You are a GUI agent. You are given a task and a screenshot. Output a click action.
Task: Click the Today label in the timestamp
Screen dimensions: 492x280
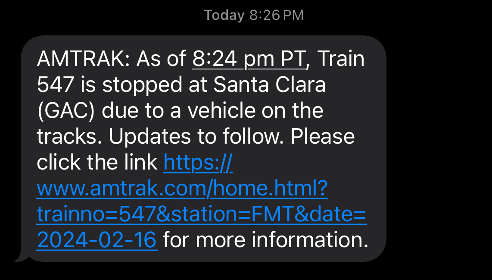coord(224,16)
